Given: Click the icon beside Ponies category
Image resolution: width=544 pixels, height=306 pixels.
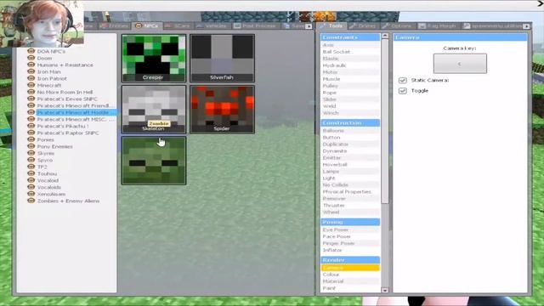Looking at the screenshot, I should pyautogui.click(x=31, y=139).
